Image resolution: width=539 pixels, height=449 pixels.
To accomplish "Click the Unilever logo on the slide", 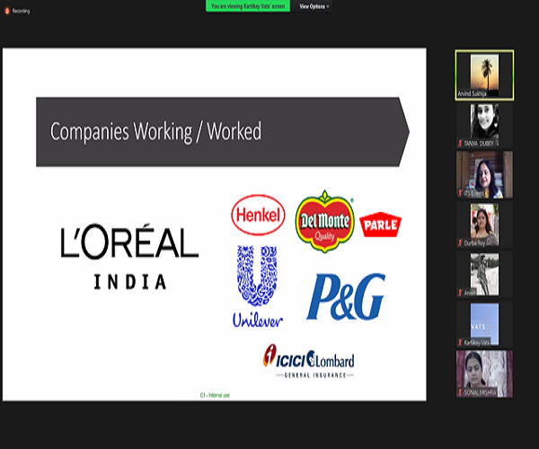I will click(x=258, y=286).
